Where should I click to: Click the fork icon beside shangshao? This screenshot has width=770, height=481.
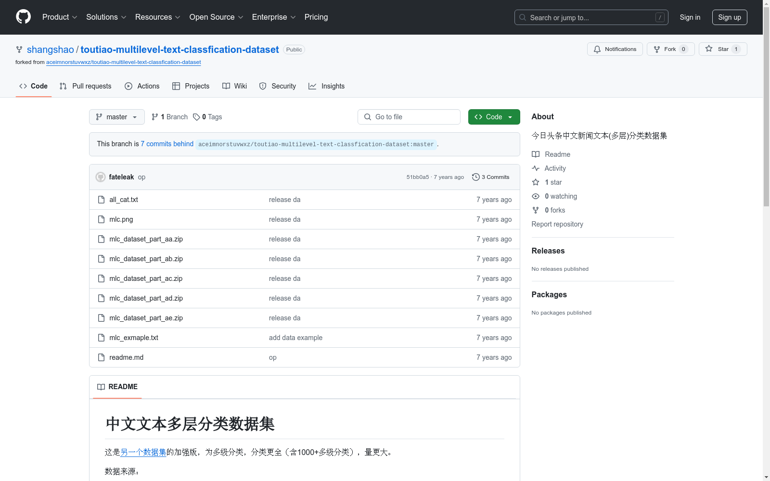coord(19,50)
